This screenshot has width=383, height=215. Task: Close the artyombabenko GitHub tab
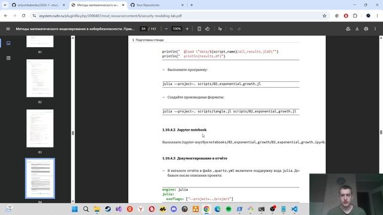point(64,5)
